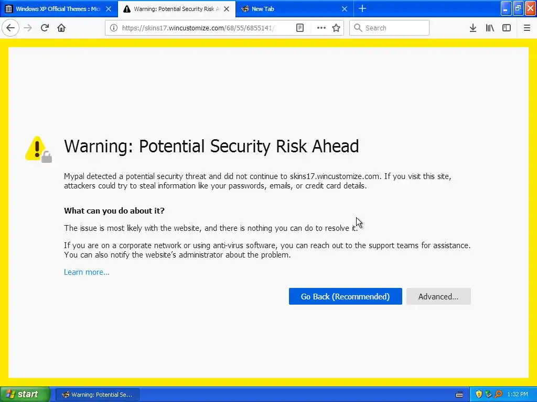This screenshot has height=402, width=537.
Task: Open the Windows start menu
Action: (x=25, y=395)
